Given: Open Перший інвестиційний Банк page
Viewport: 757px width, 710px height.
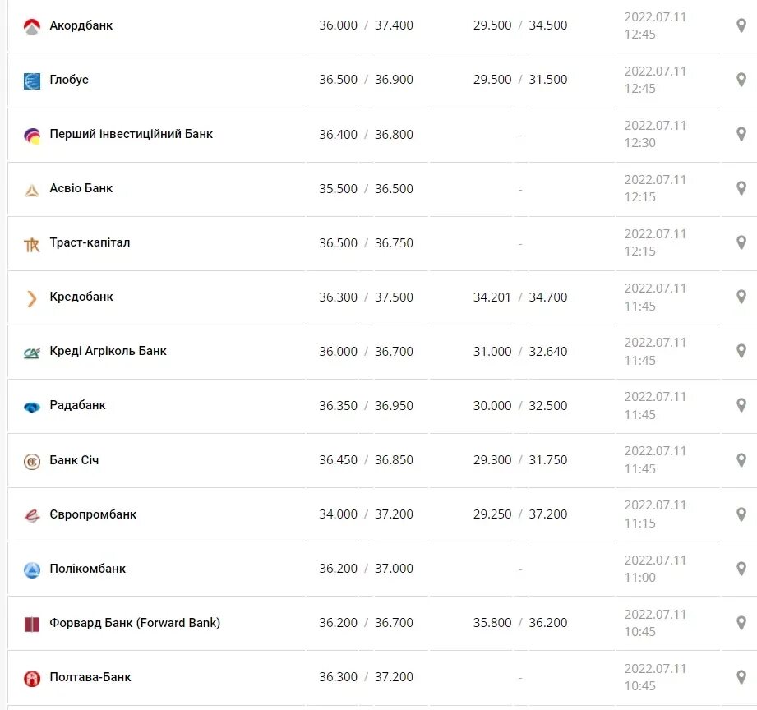Looking at the screenshot, I should click(x=132, y=134).
